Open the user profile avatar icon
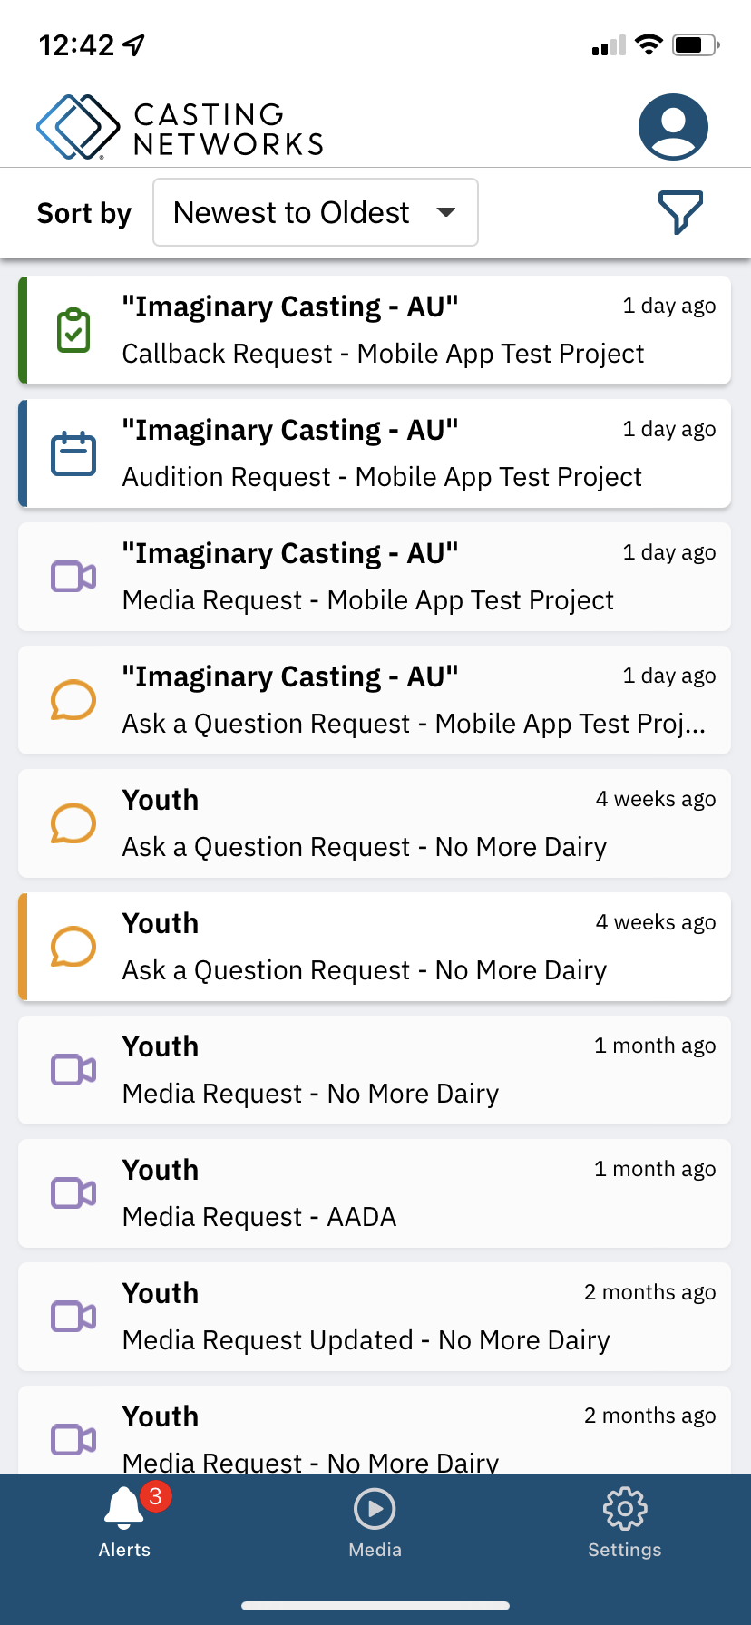 pos(673,127)
